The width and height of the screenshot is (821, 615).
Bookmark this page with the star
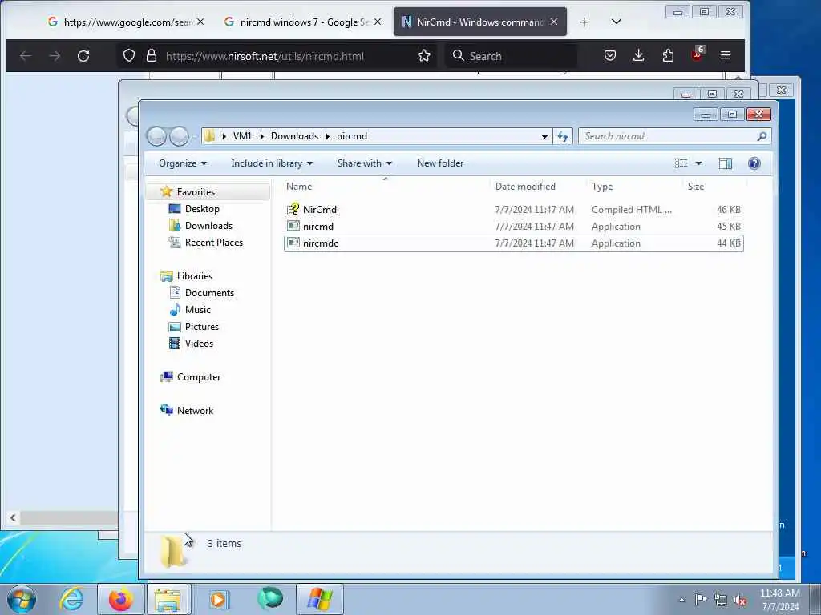click(424, 55)
